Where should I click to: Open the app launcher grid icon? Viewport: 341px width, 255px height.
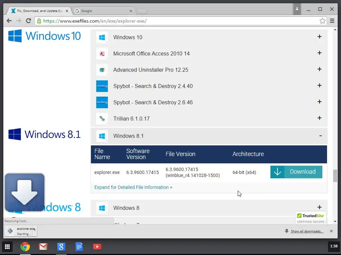coord(7,247)
